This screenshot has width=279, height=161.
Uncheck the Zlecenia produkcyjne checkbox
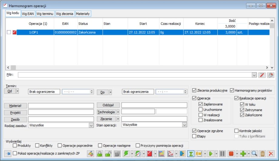coord(194,90)
